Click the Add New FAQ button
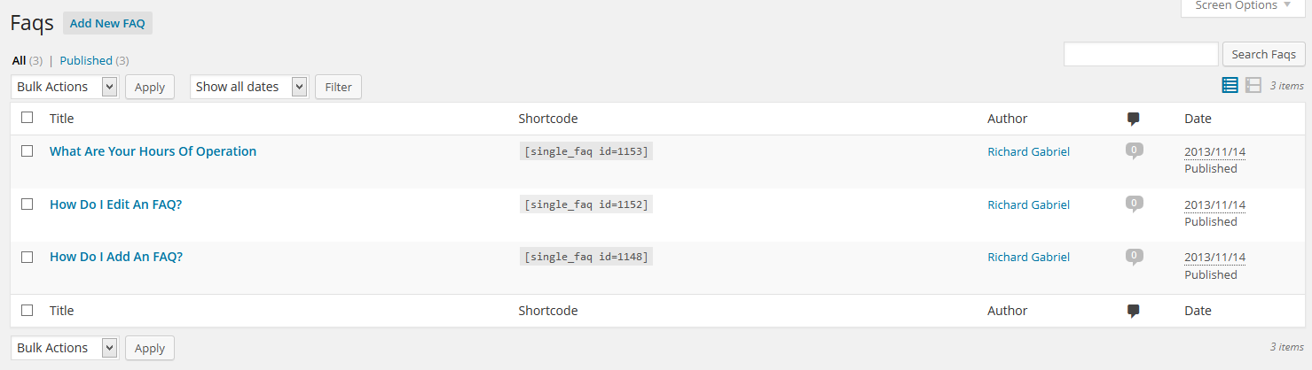Viewport: 1312px width, 370px height. click(107, 23)
